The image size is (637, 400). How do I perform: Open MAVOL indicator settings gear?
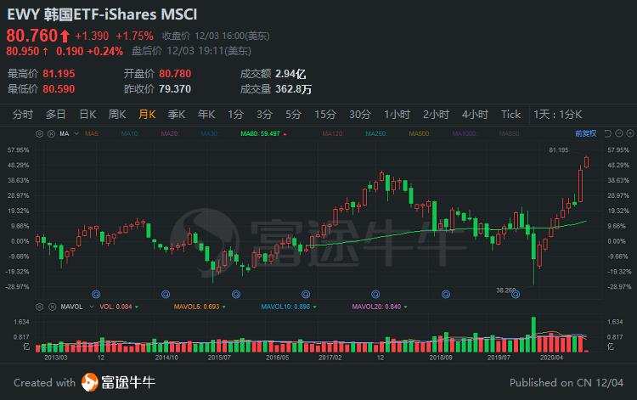pyautogui.click(x=39, y=307)
